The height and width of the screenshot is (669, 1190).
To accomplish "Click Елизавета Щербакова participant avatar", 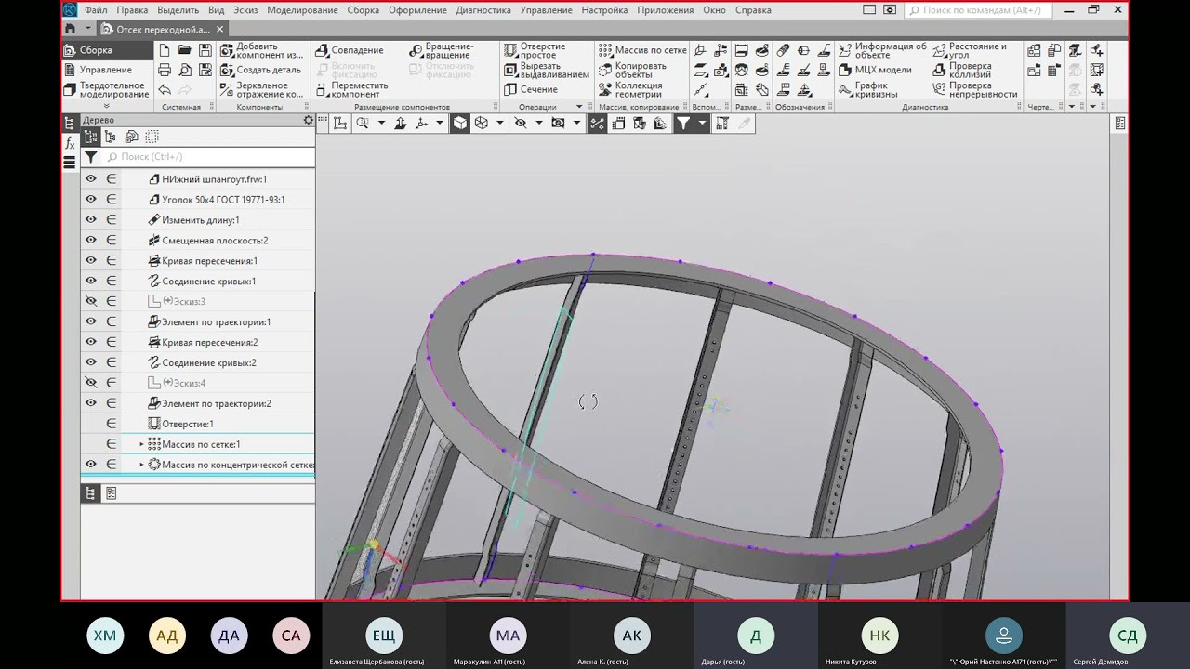I will (x=383, y=636).
